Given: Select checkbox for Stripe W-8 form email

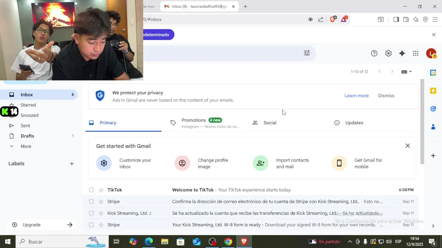Looking at the screenshot, I should click(x=91, y=225).
